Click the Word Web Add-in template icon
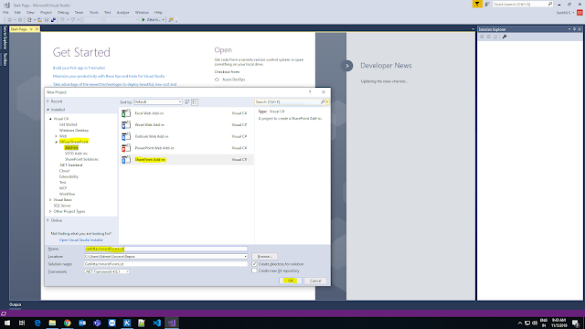Screen dimensions: 585x329 coord(126,125)
